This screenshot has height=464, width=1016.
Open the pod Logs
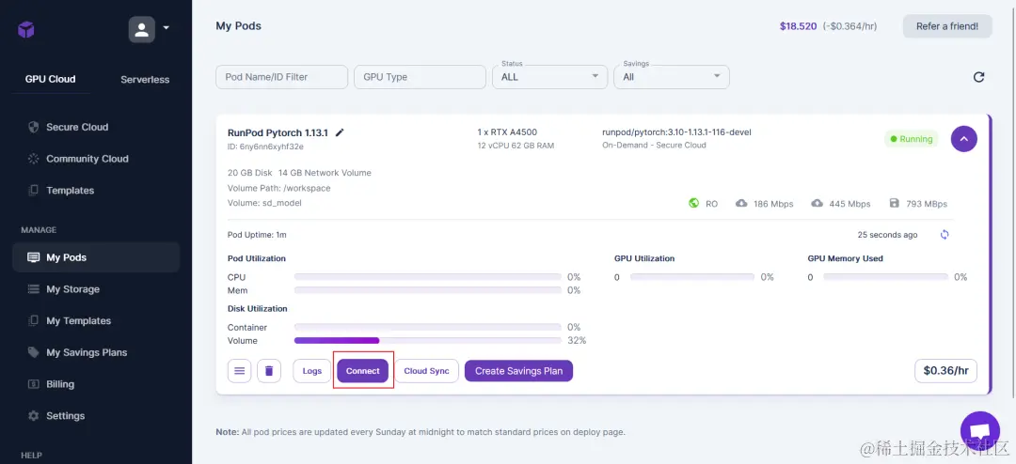311,371
